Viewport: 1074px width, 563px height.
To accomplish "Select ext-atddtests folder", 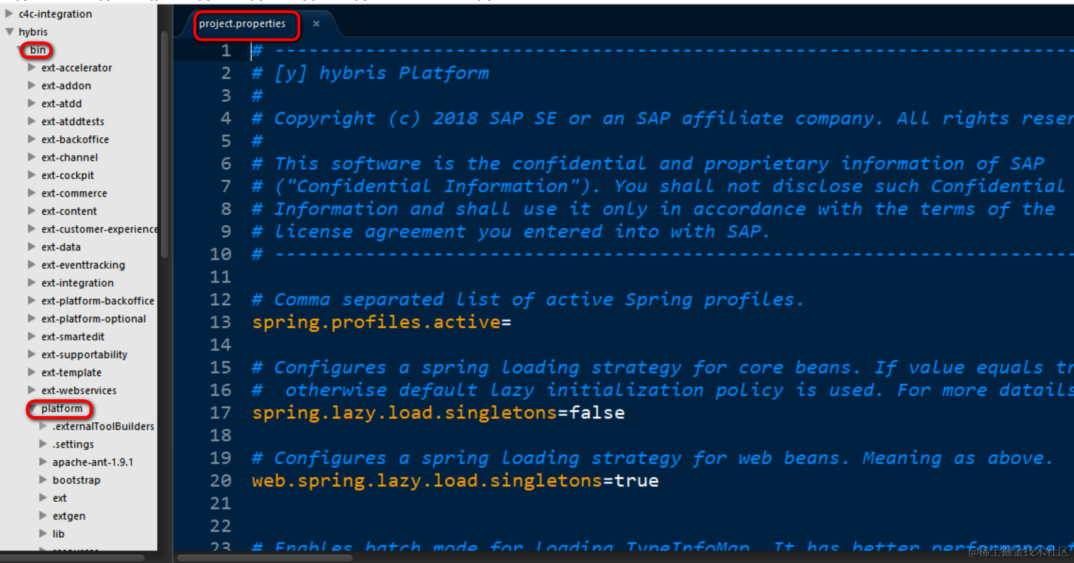I will [x=72, y=121].
